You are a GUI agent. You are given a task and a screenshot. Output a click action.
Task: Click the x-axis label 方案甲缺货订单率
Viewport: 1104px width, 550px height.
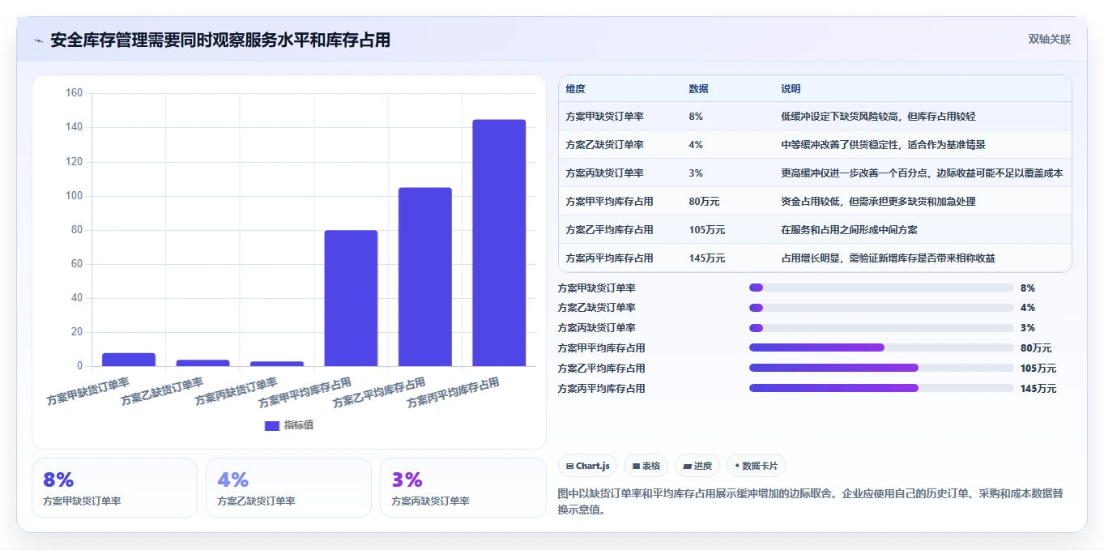click(x=88, y=391)
